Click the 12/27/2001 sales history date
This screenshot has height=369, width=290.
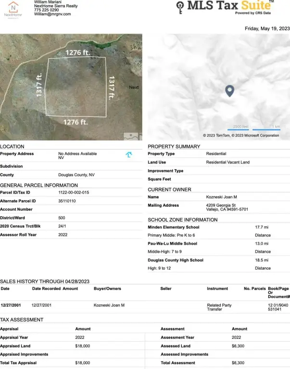click(x=10, y=305)
